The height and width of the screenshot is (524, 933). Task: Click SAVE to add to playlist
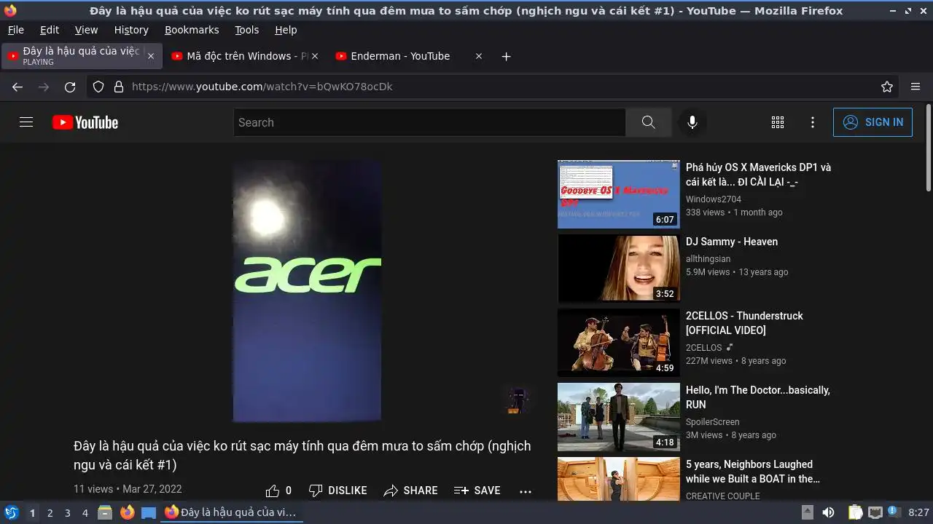(x=477, y=491)
